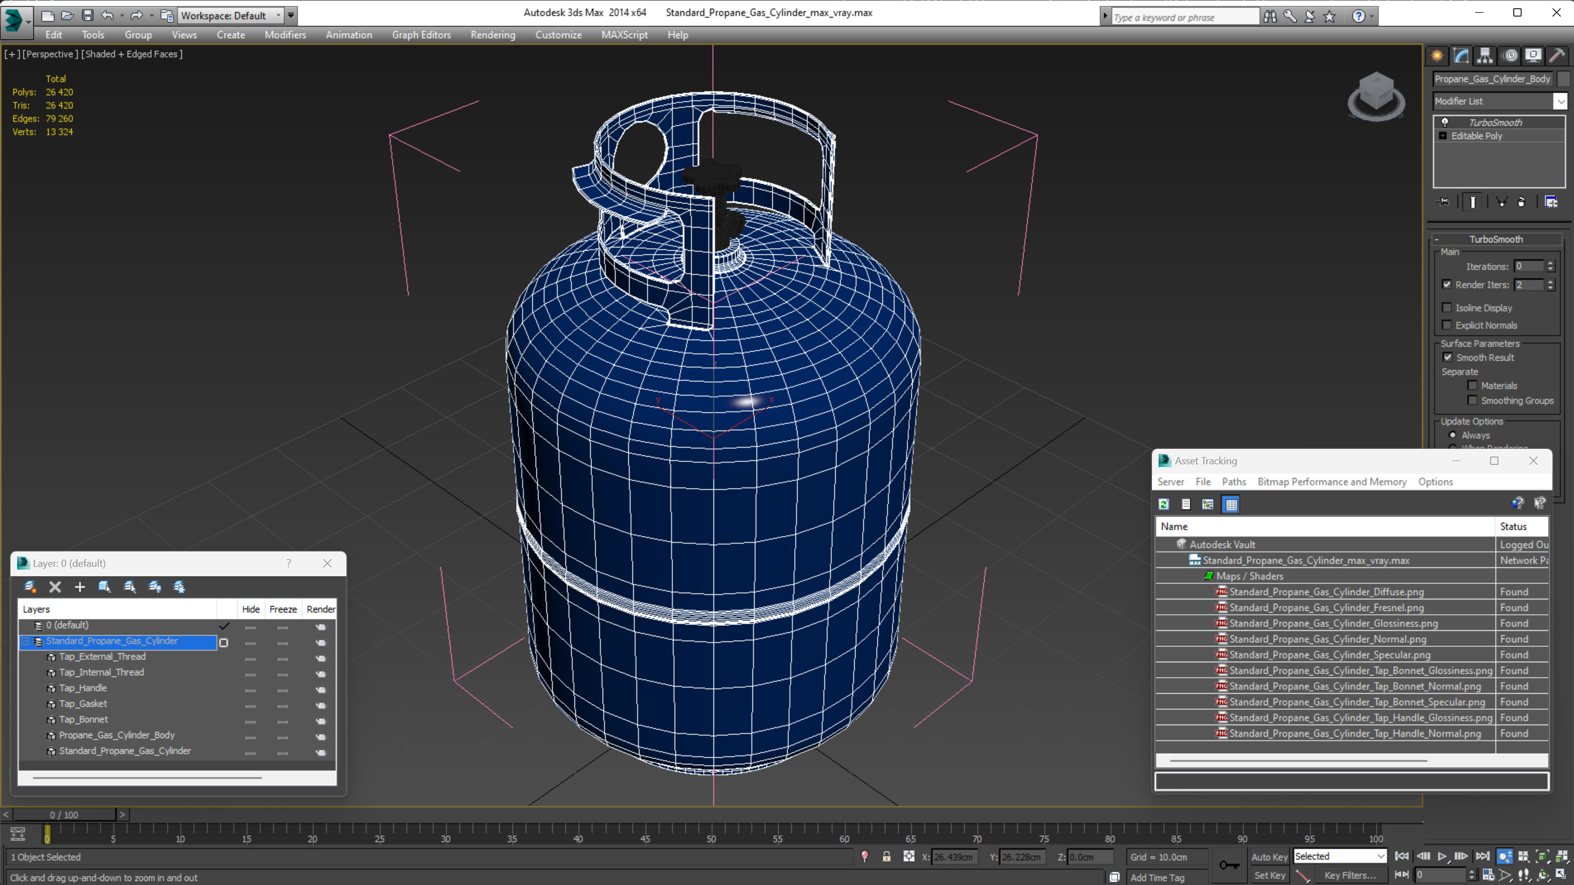
Task: Enable Isoline Display checkbox
Action: click(1447, 308)
